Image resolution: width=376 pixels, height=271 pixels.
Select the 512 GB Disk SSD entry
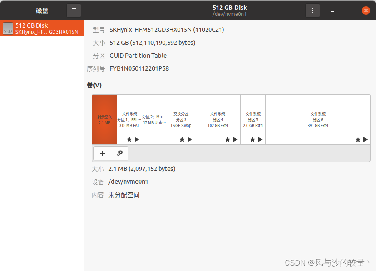[x=42, y=28]
